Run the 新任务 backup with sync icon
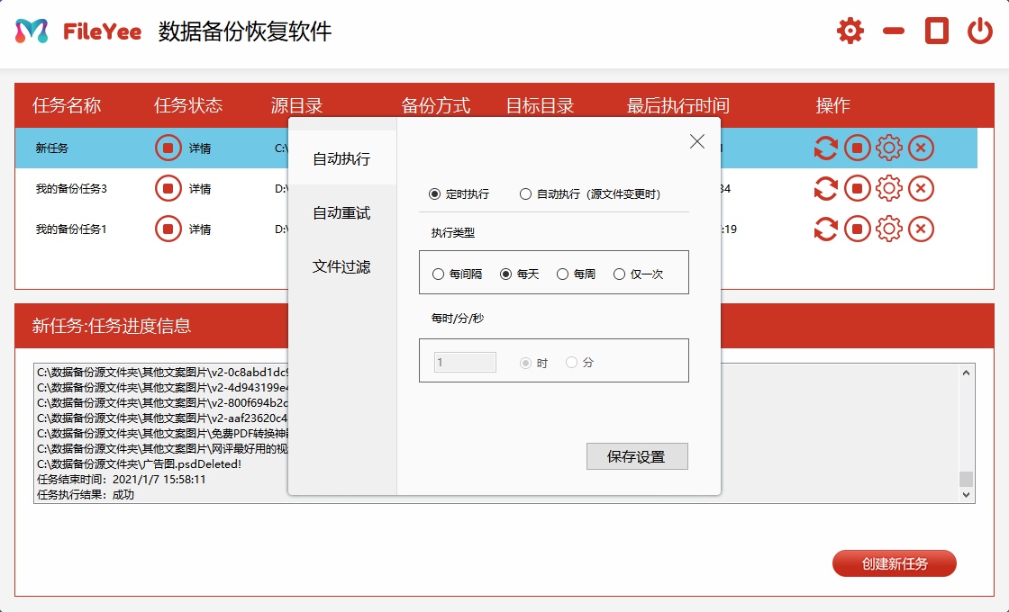 pyautogui.click(x=825, y=148)
